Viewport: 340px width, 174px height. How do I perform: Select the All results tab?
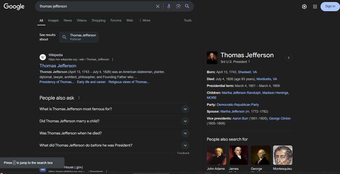[41, 20]
